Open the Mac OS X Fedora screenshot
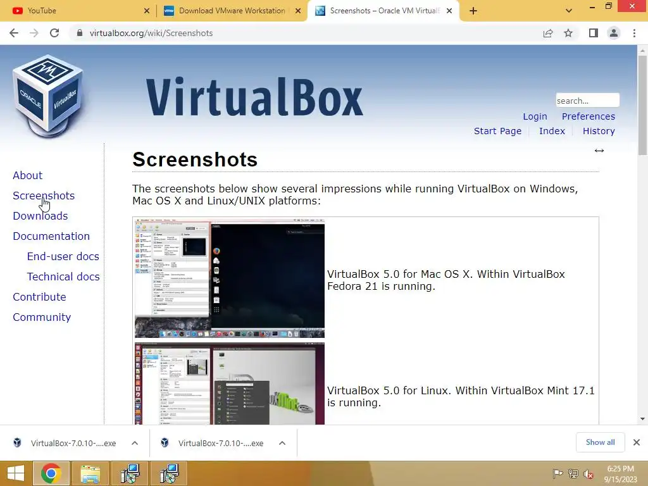Screen dimensions: 648x486 coord(230,278)
